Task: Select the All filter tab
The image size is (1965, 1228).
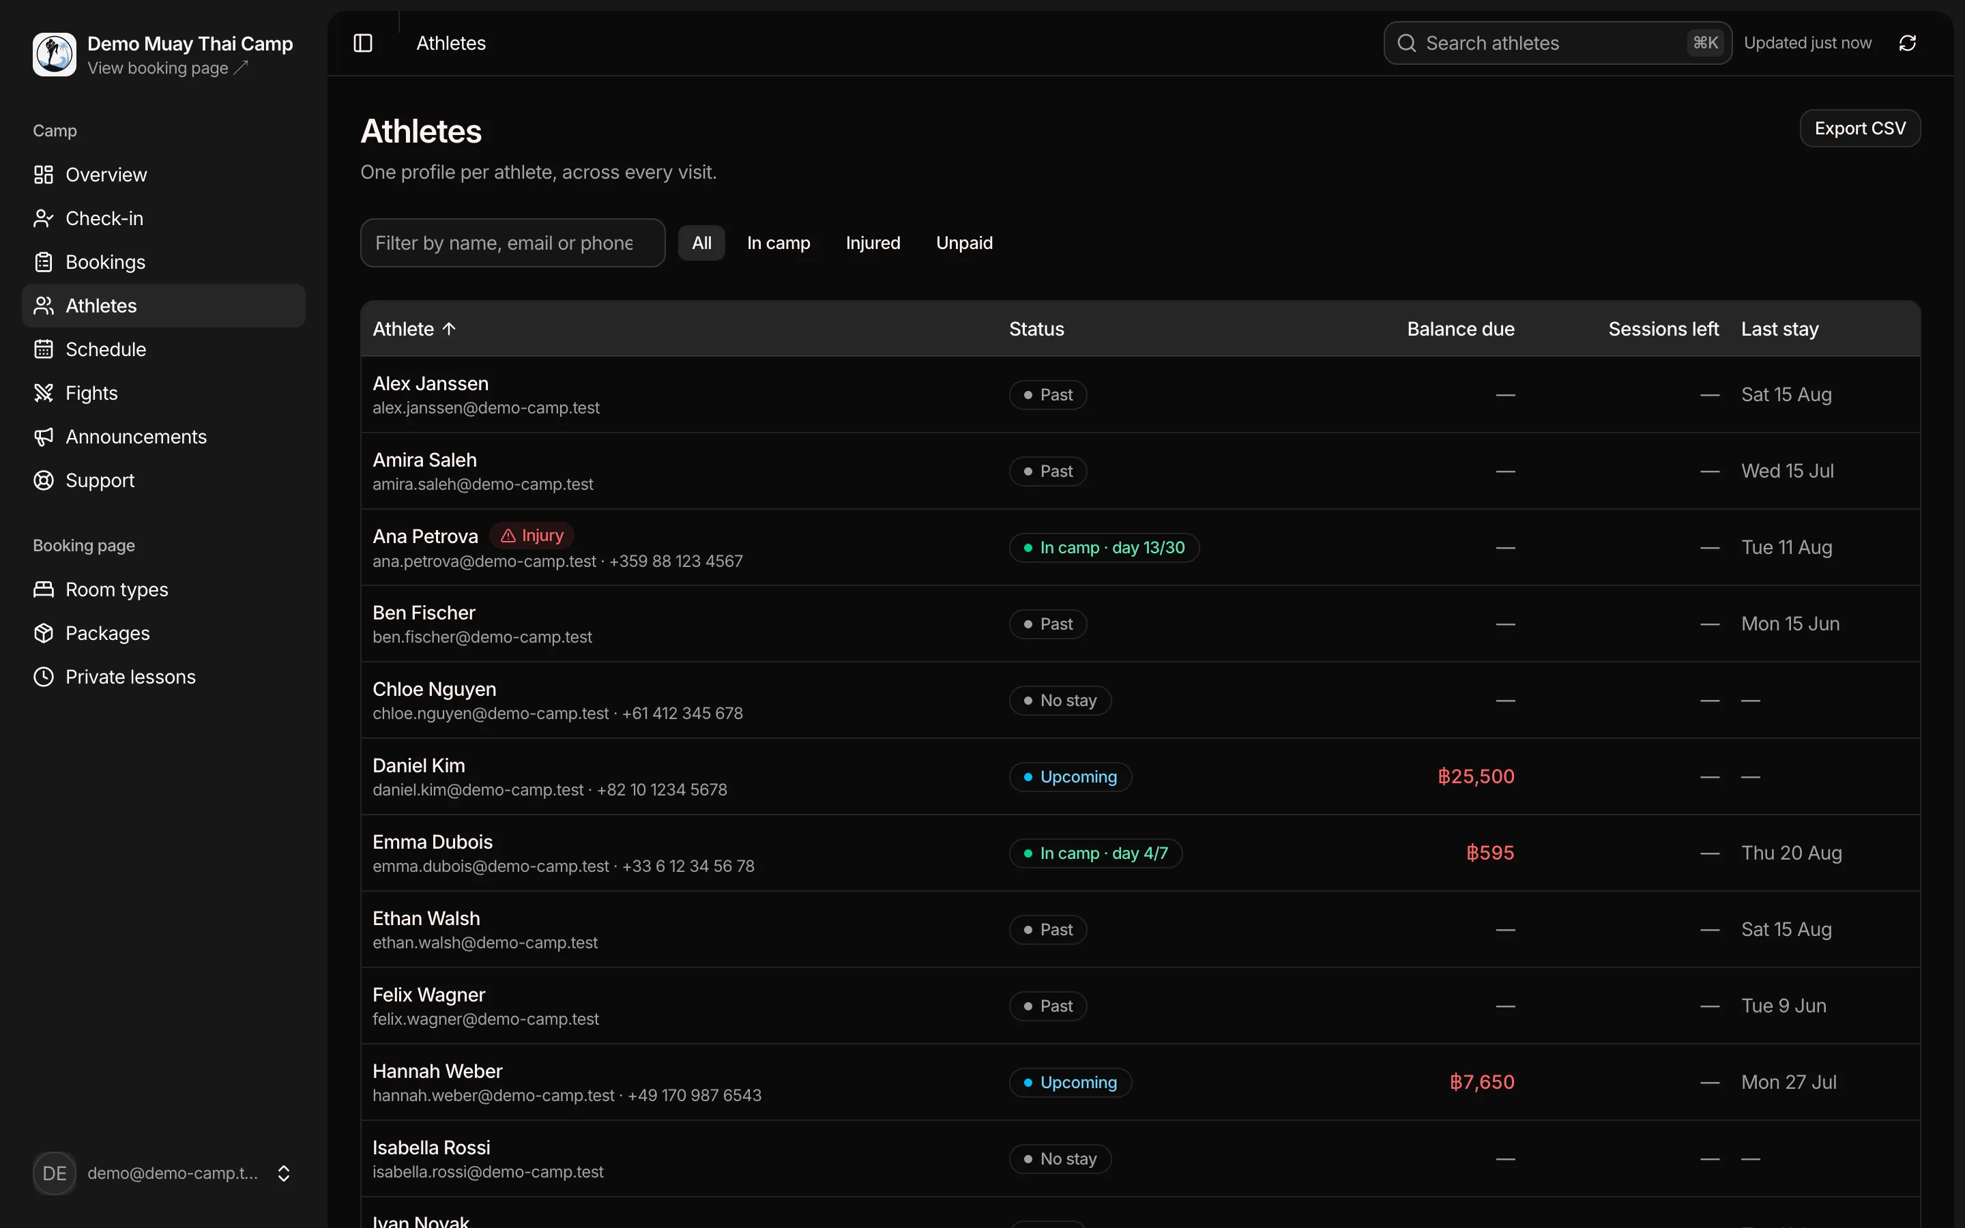Action: tap(701, 243)
